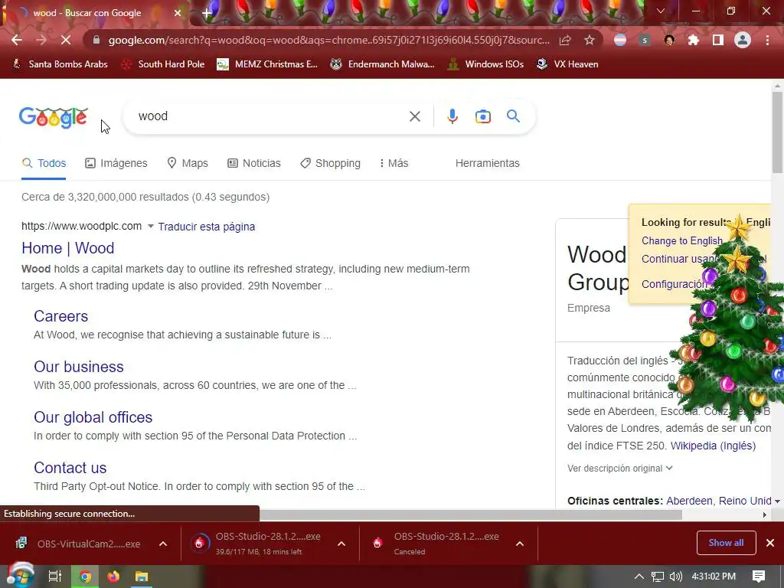Image resolution: width=784 pixels, height=588 pixels.
Task: Switch to Imágenes tab
Action: [116, 164]
